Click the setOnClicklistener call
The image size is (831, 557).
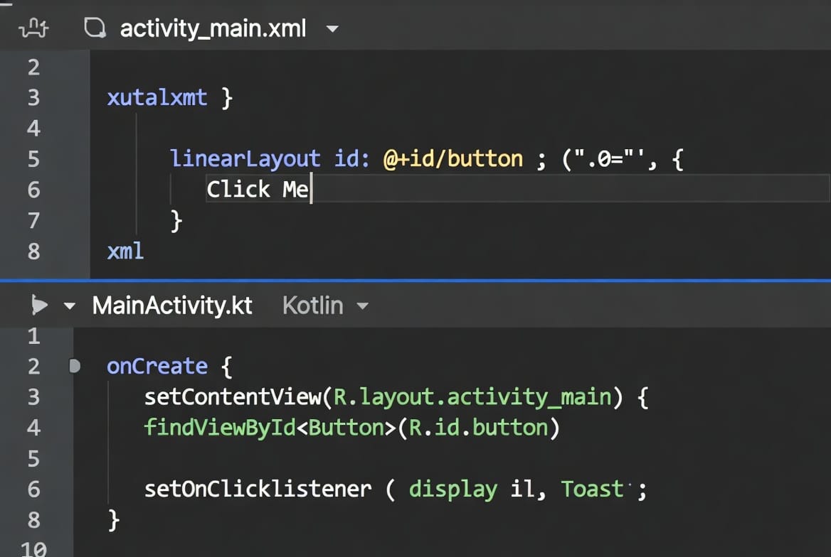click(258, 489)
